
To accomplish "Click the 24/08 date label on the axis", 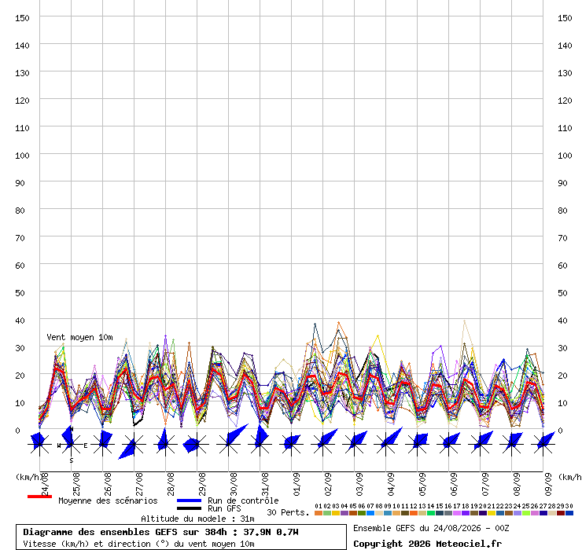I will pyautogui.click(x=45, y=484).
